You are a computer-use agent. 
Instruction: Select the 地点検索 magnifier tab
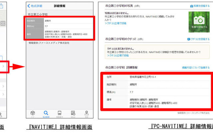46,114
